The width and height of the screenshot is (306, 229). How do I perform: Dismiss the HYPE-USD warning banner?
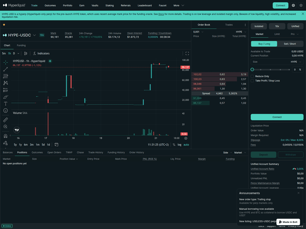tap(303, 14)
